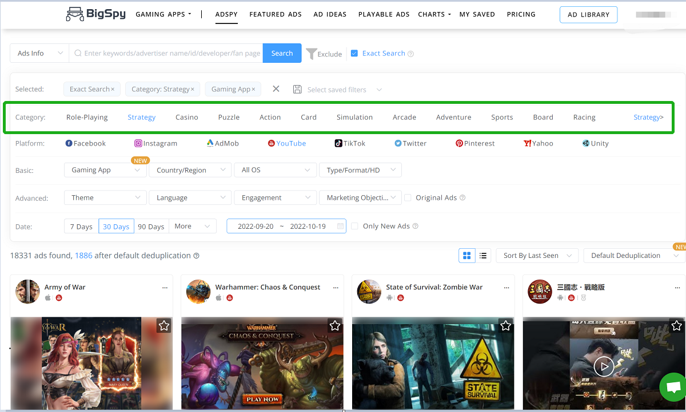Screen dimensions: 686x412
Task: Go to the MY SAVED tab
Action: point(477,14)
